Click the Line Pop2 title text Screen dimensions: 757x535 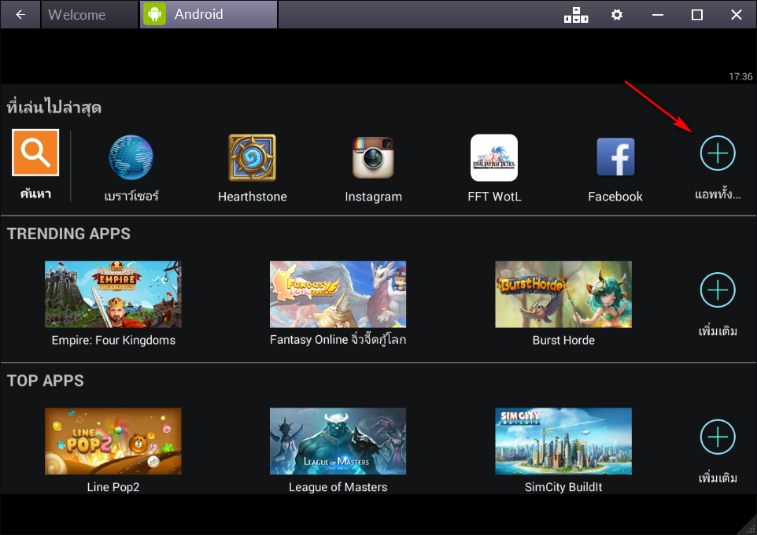click(113, 487)
